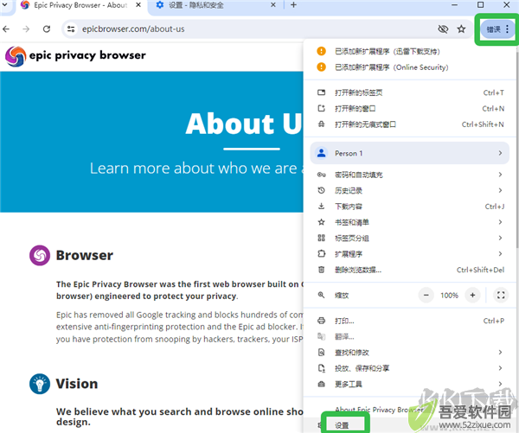Click the grid icon beside 标签页分组
The image size is (519, 433).
coord(322,239)
